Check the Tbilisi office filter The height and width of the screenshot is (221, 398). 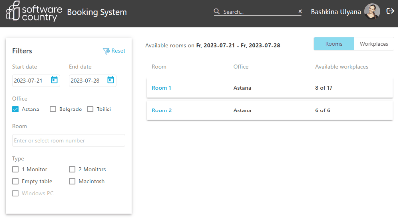click(x=90, y=109)
